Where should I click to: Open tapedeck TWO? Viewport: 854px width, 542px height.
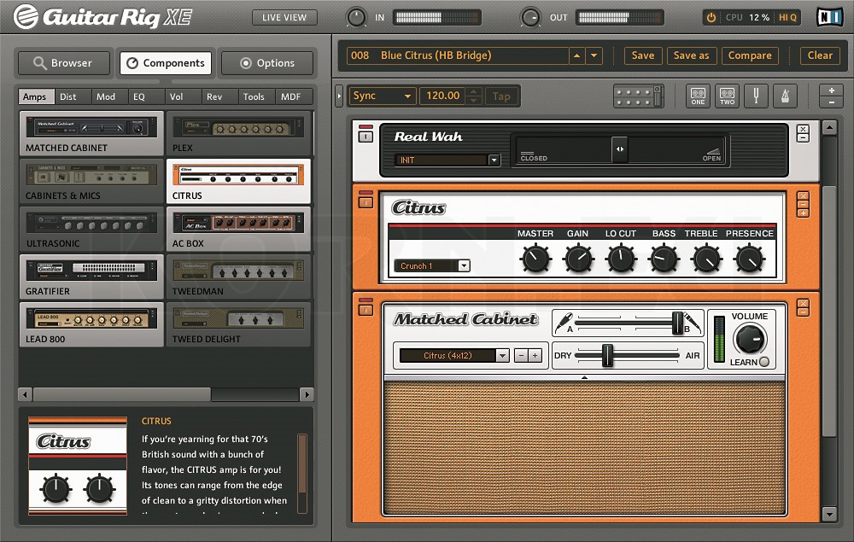click(727, 96)
